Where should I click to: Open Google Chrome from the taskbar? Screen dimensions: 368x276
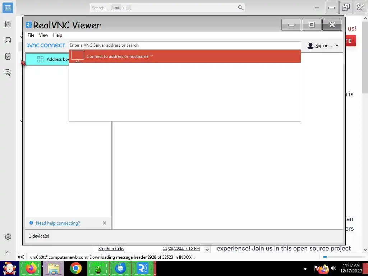(x=75, y=268)
